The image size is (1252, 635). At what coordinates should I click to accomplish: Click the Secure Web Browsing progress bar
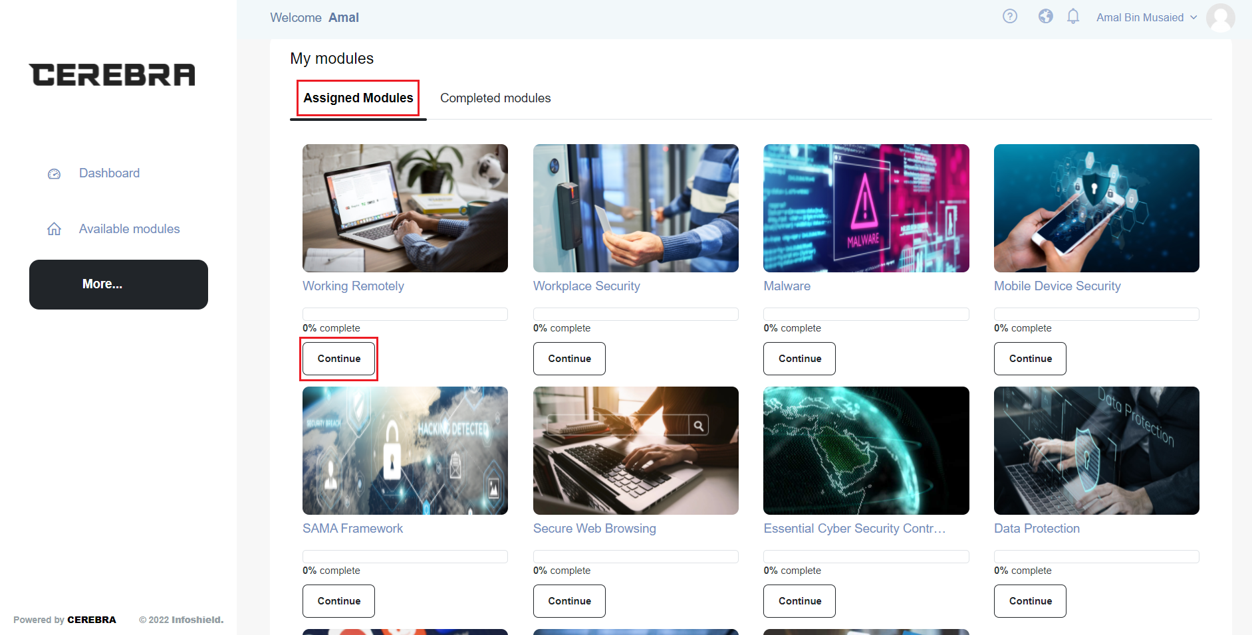[x=636, y=557]
